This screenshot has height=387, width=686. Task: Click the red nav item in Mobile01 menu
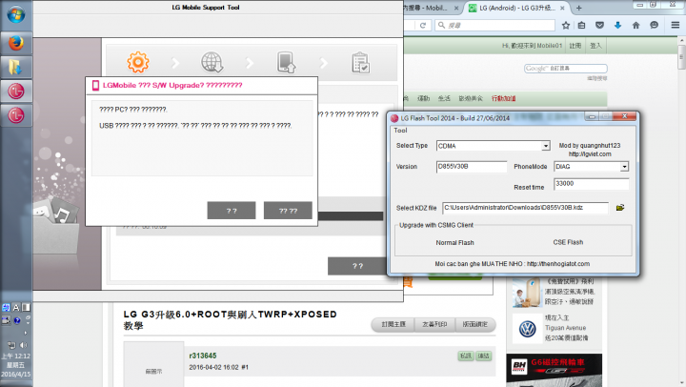(504, 98)
